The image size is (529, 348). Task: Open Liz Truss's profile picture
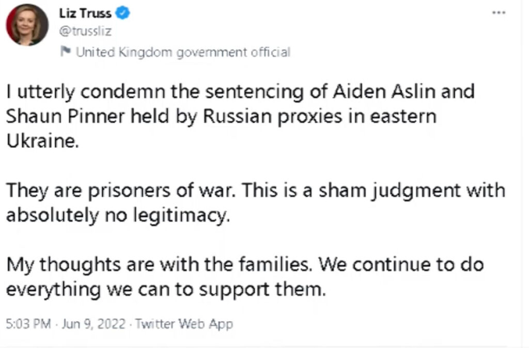27,25
